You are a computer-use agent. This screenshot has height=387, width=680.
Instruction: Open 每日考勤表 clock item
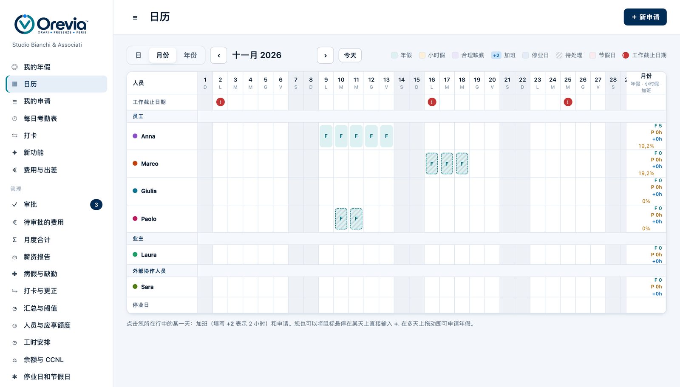57,119
